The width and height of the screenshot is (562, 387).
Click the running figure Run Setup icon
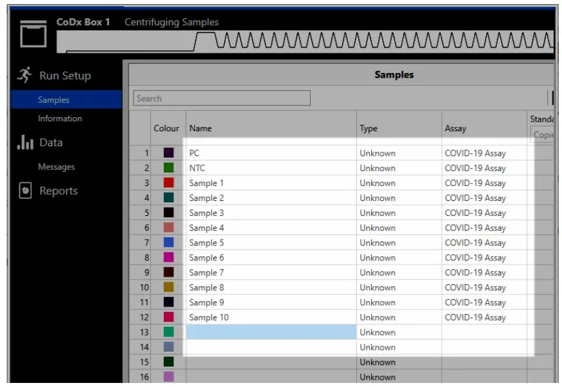25,75
